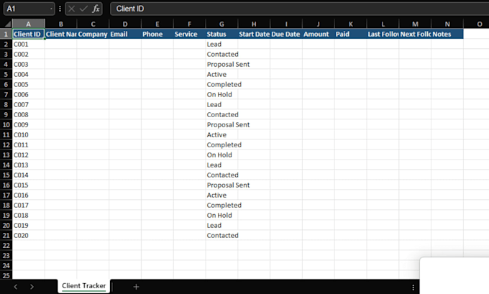The height and width of the screenshot is (294, 489).
Task: Click the formula bar Enter checkmark icon
Action: coord(83,9)
